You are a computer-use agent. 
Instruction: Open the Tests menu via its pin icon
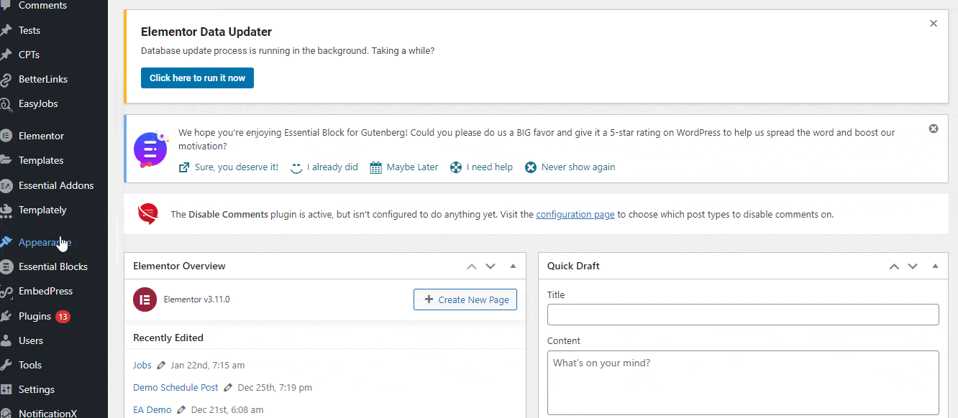[6, 30]
